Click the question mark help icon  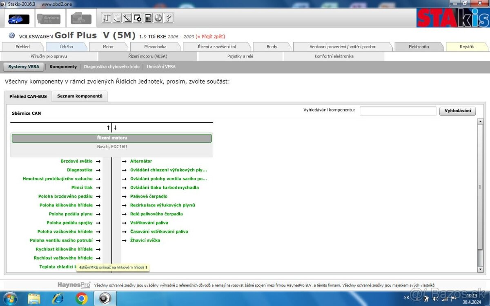[x=168, y=18]
